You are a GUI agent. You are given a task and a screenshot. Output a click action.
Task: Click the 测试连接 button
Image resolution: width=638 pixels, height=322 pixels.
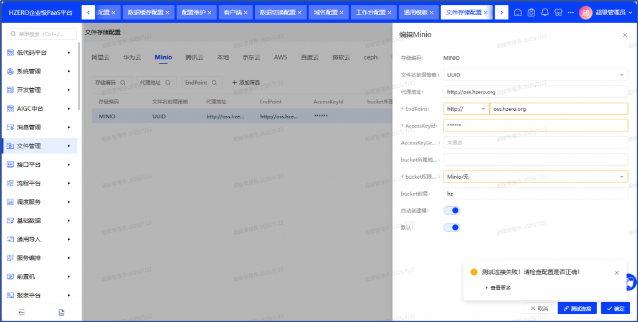(x=577, y=308)
